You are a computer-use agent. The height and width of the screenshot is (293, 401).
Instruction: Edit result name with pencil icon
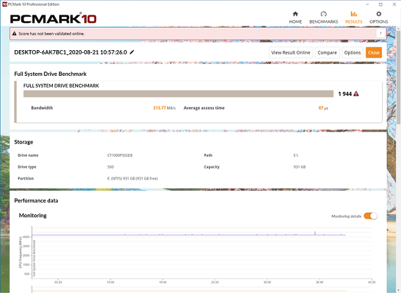point(132,52)
